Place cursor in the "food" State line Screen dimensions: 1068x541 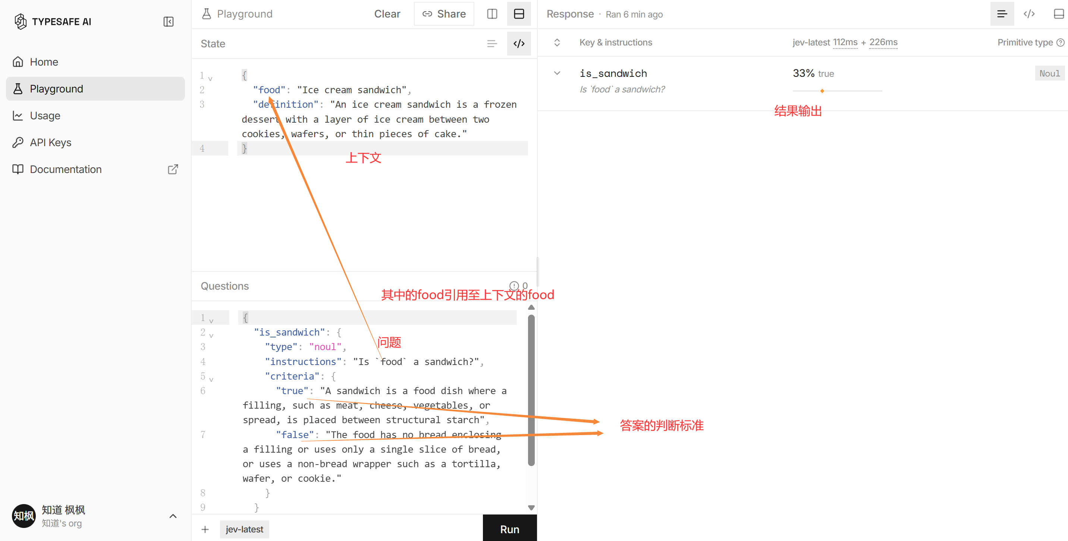[332, 90]
